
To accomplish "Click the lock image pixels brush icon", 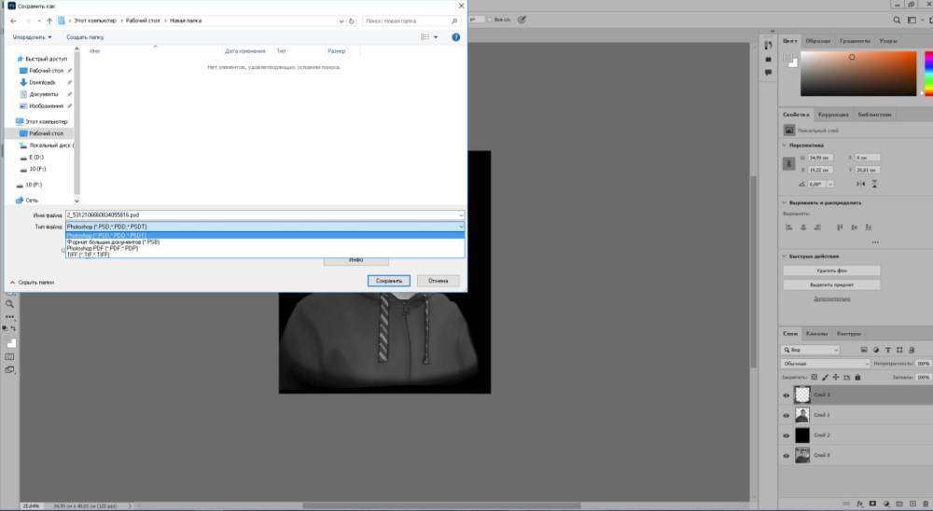I will click(825, 378).
